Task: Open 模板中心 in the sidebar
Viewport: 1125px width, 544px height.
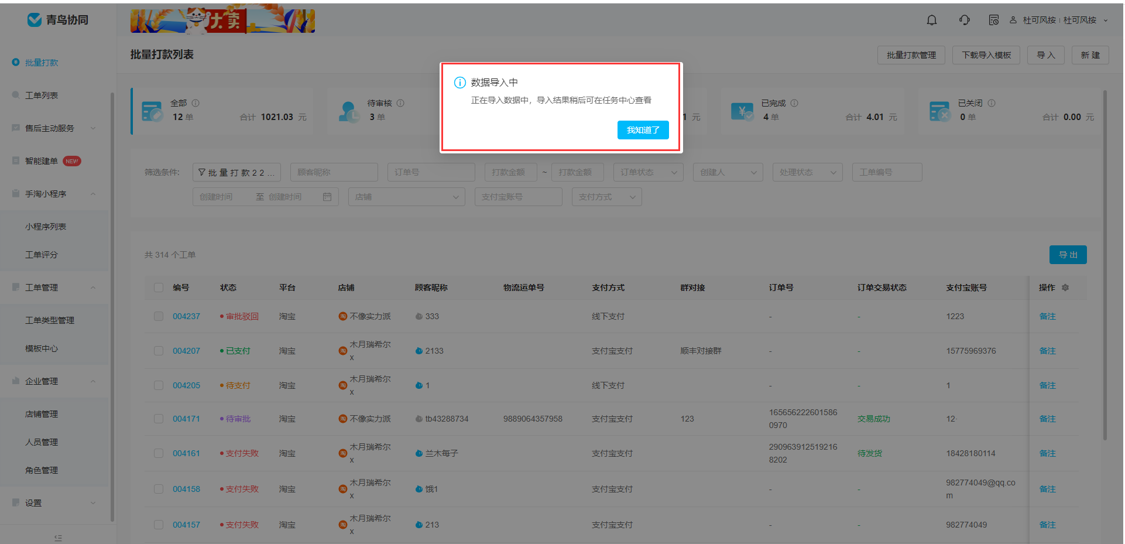Action: point(42,348)
